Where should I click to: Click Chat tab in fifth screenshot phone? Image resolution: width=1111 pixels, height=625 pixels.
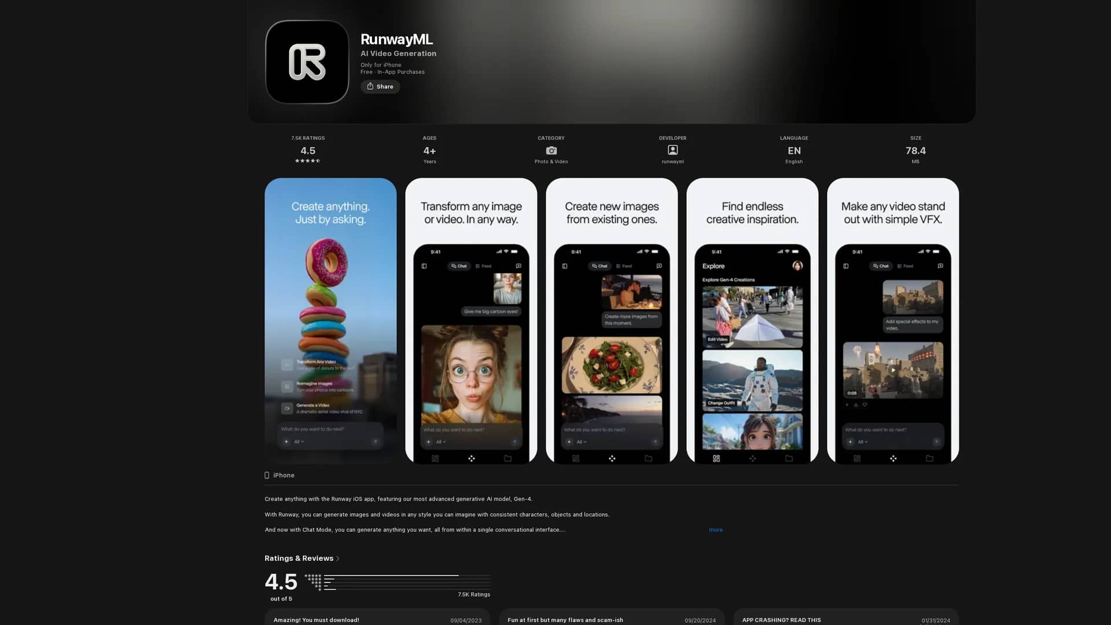click(x=881, y=266)
